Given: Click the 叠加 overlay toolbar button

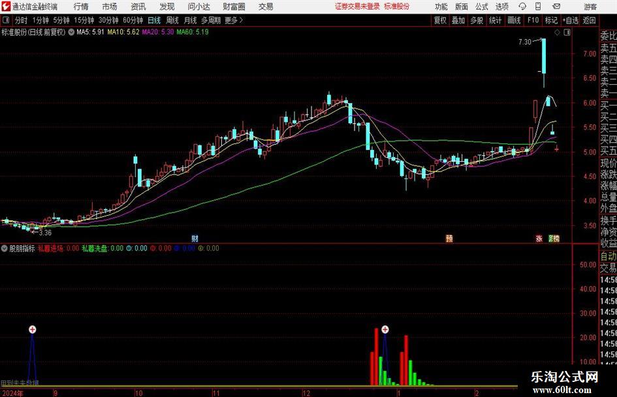Looking at the screenshot, I should [x=458, y=20].
